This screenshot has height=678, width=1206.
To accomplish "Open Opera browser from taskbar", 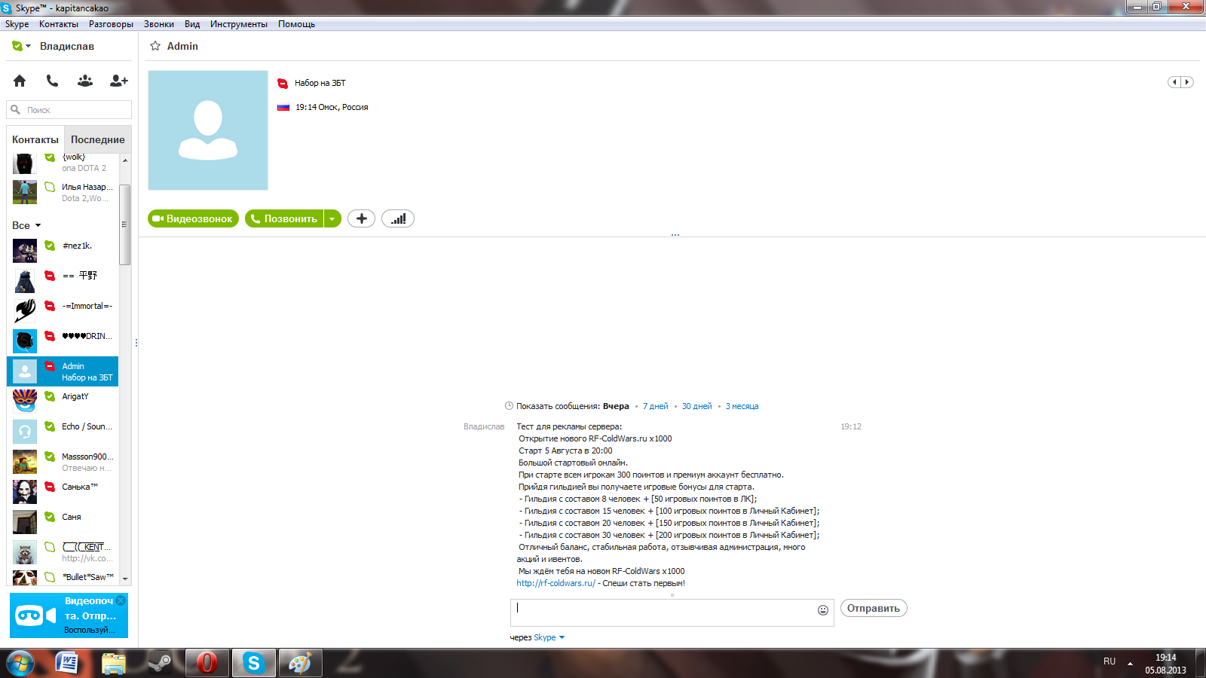I will [207, 663].
